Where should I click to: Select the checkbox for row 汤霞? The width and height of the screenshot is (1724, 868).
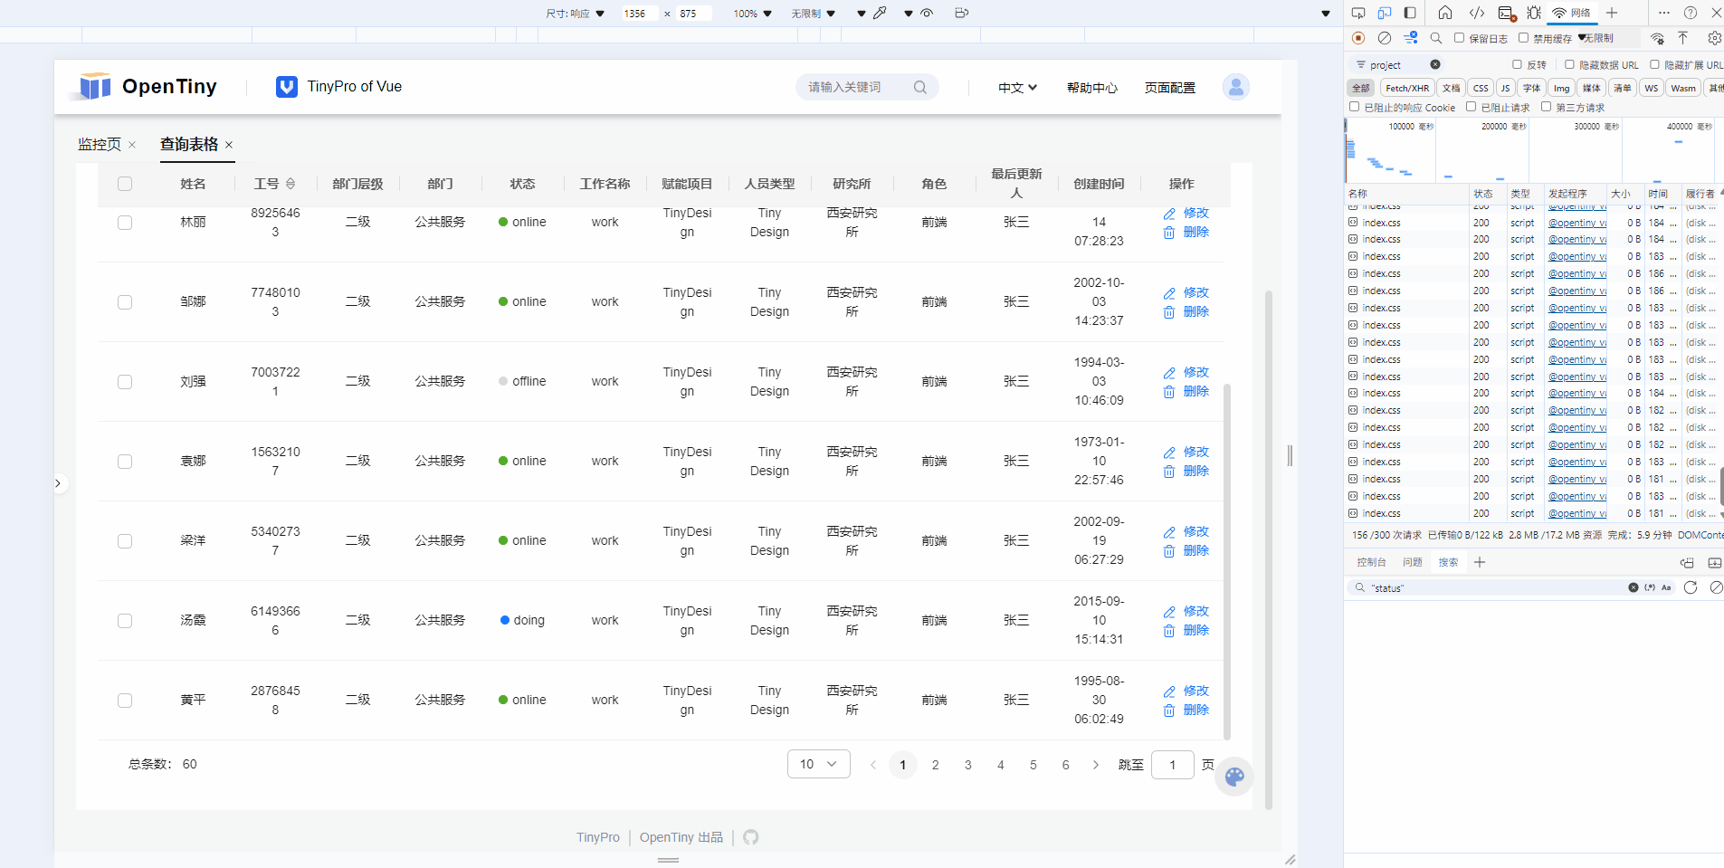pos(125,621)
